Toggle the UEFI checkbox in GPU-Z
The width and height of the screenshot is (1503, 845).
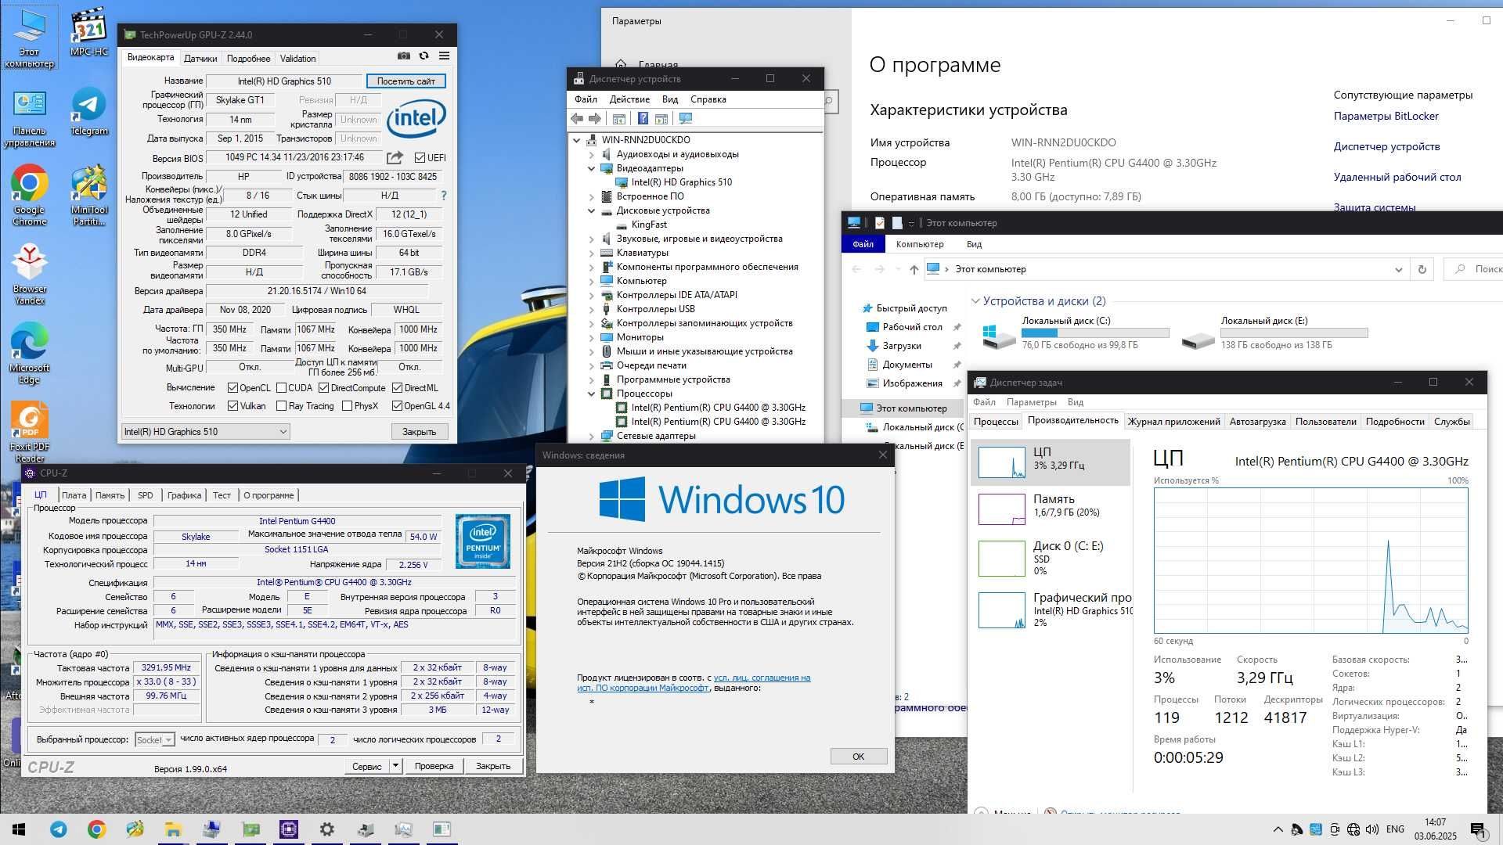pos(420,157)
